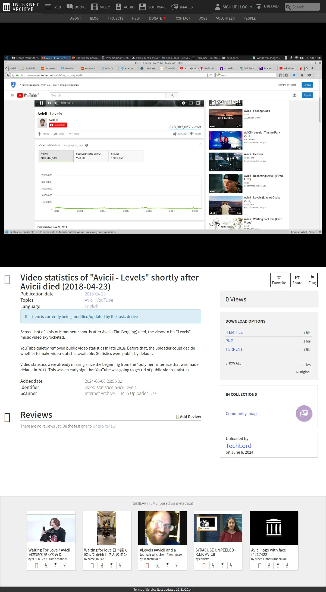The width and height of the screenshot is (326, 592).
Task: Open the HELP menu item
Action: pos(136,18)
